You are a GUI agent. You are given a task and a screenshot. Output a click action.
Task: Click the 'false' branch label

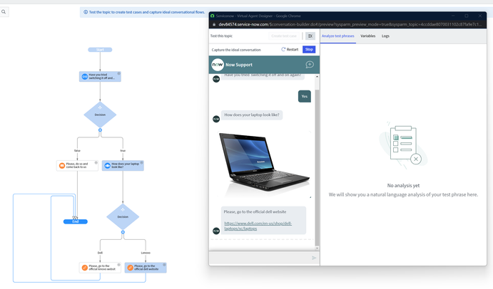tap(77, 151)
